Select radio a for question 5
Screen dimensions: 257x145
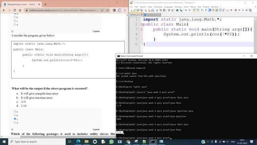point(15,112)
